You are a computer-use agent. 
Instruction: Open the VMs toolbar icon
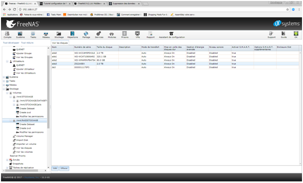pyautogui.click(x=138, y=35)
